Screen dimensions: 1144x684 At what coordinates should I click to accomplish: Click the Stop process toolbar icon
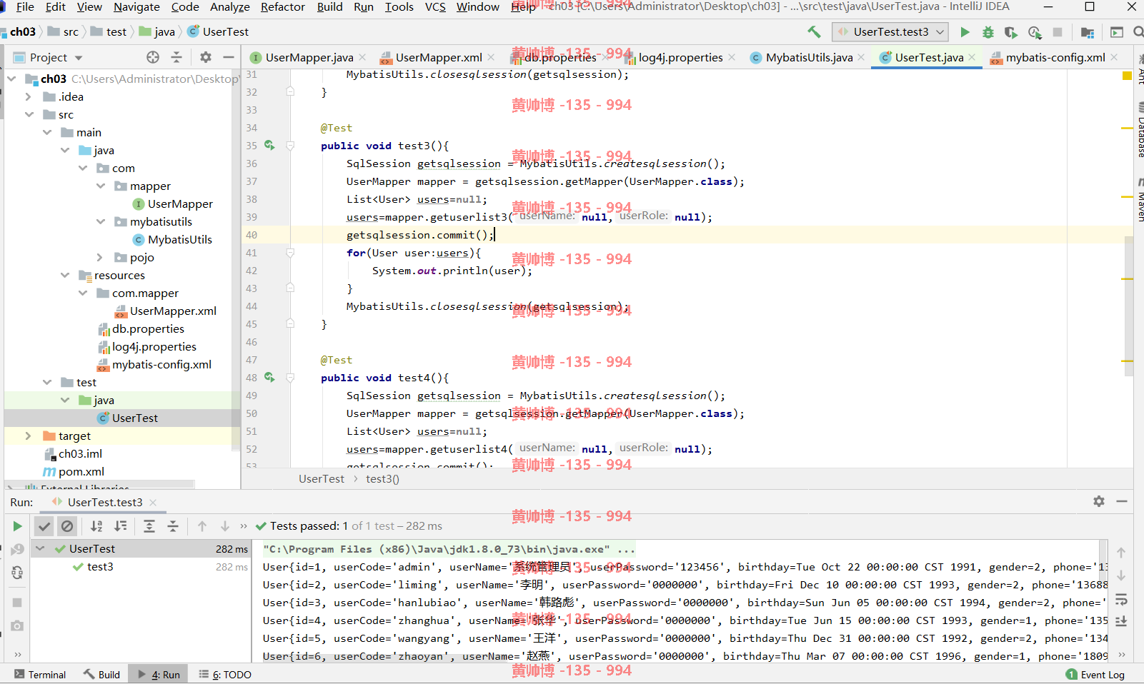pos(1058,32)
